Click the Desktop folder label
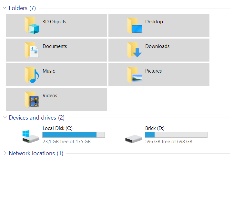The width and height of the screenshot is (233, 198). coord(154,22)
